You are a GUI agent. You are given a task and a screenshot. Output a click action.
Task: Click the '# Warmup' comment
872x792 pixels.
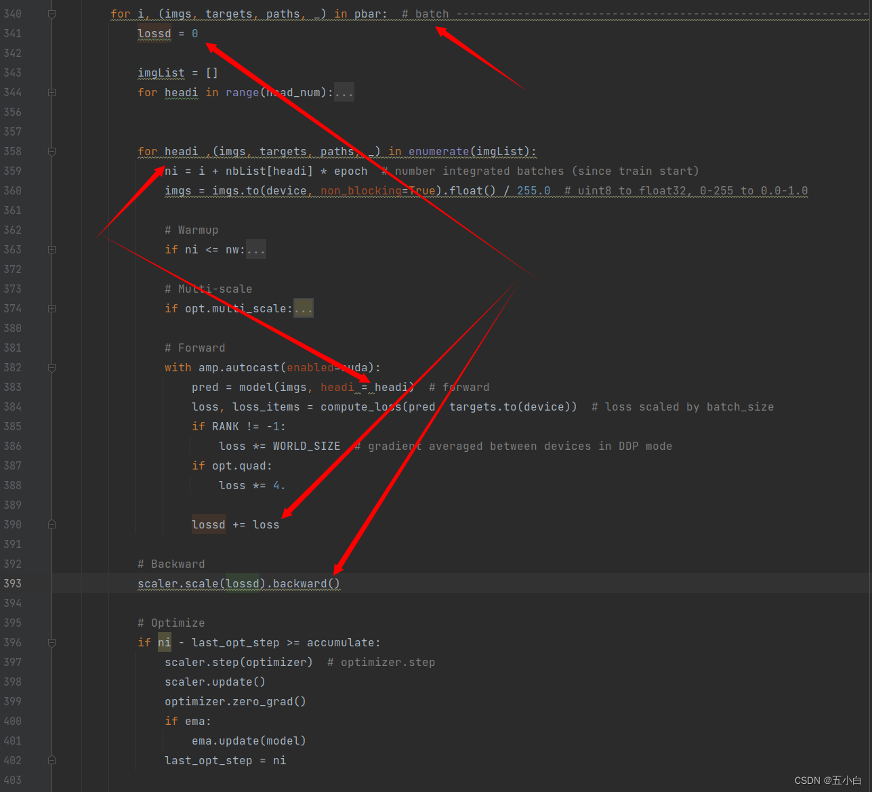click(192, 230)
